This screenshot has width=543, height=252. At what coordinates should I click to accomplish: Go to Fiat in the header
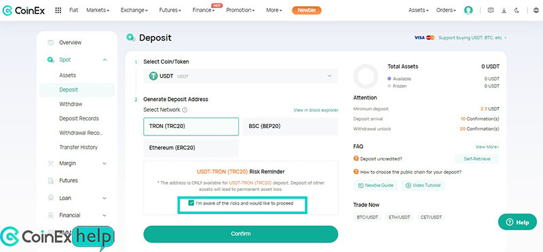(73, 10)
